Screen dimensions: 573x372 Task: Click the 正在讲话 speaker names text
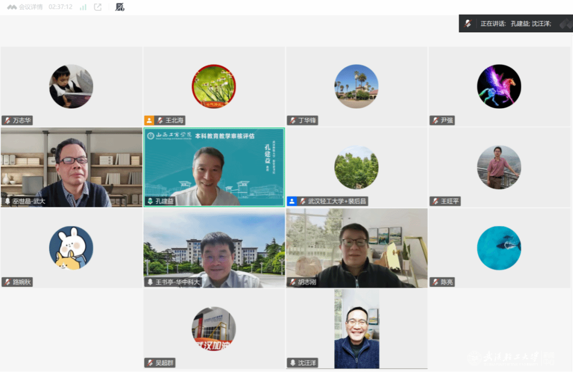click(x=516, y=23)
